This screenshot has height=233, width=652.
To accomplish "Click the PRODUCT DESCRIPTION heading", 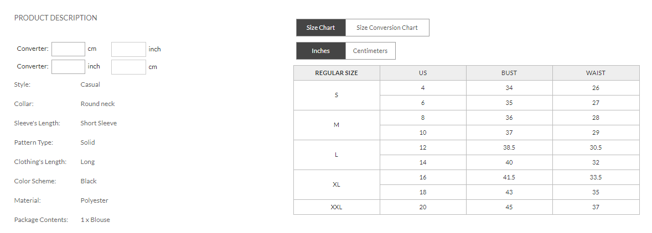I will 55,18.
